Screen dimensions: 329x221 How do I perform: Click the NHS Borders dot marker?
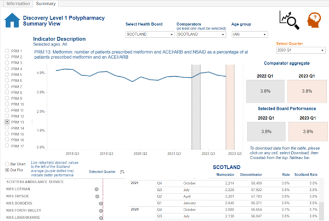coord(100,203)
